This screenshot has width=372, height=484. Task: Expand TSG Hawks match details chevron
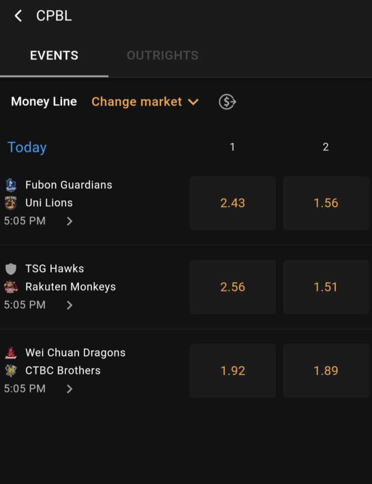tap(70, 305)
